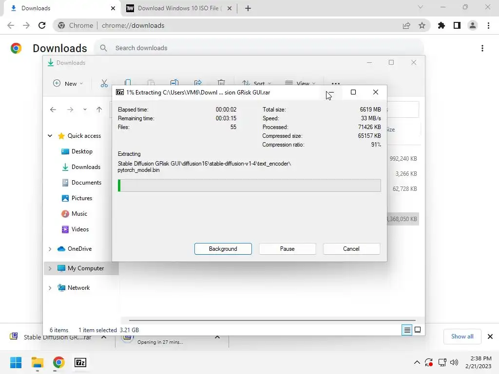Cancel the 7-Zip extraction
This screenshot has height=374, width=499.
(x=351, y=249)
